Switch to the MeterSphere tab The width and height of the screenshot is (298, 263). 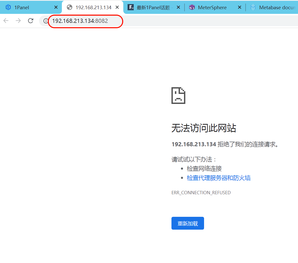pyautogui.click(x=212, y=7)
